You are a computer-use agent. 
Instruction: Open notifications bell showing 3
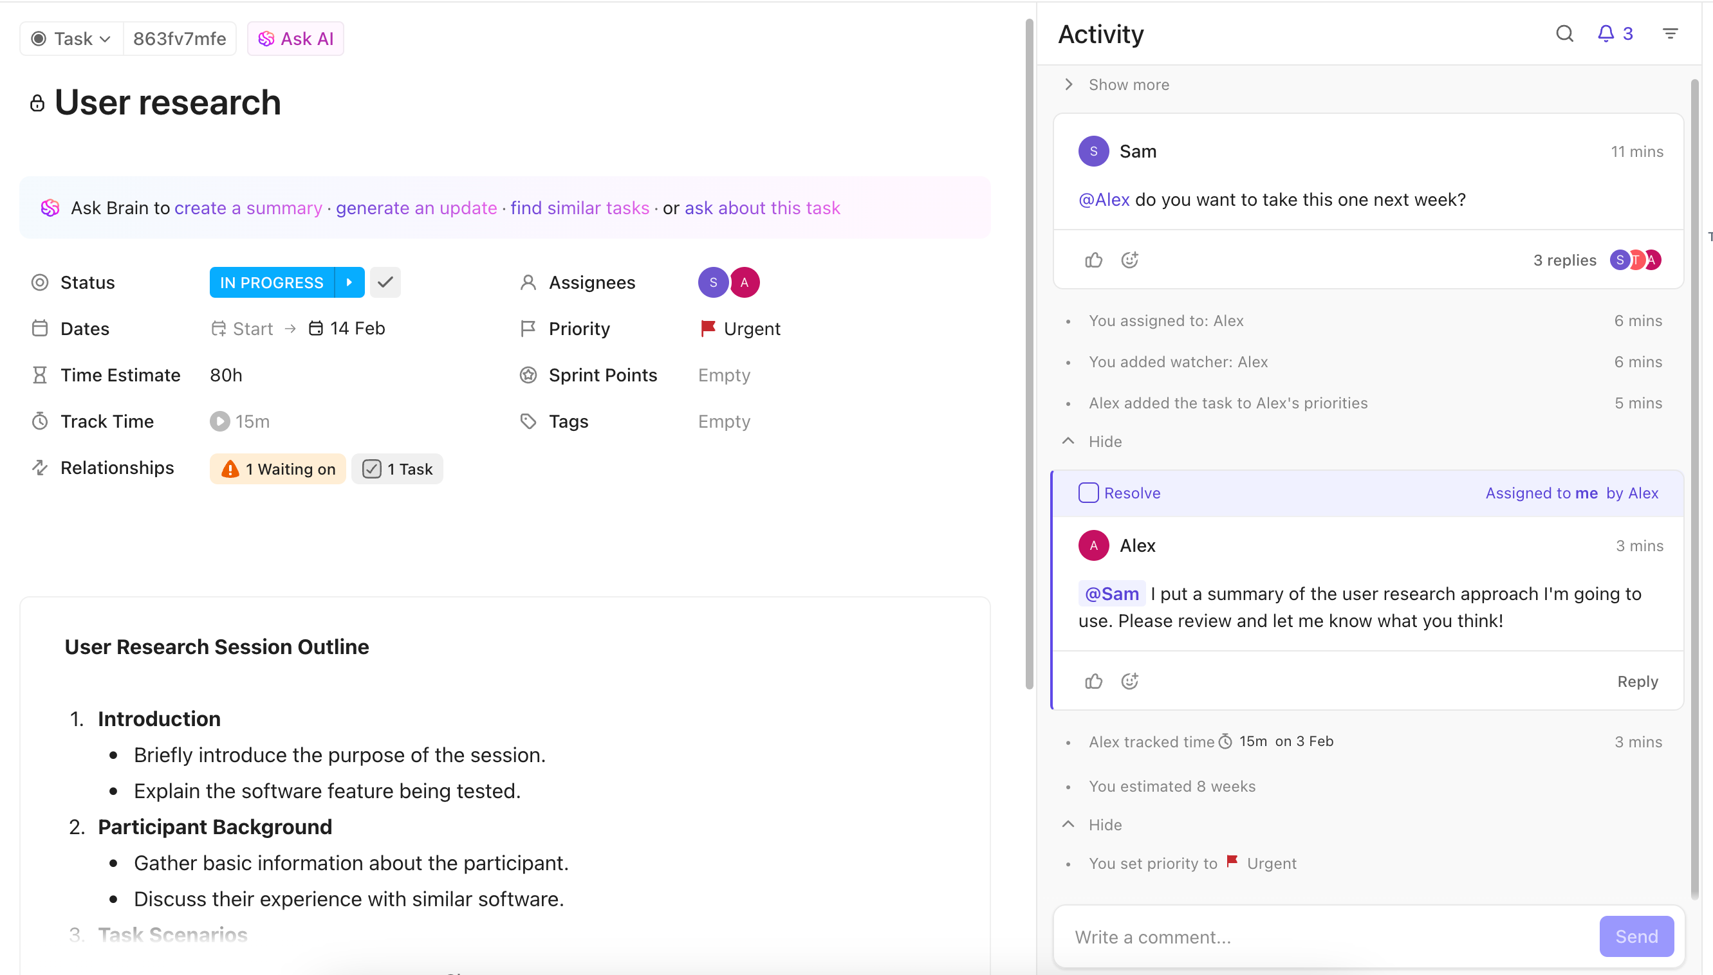tap(1614, 33)
